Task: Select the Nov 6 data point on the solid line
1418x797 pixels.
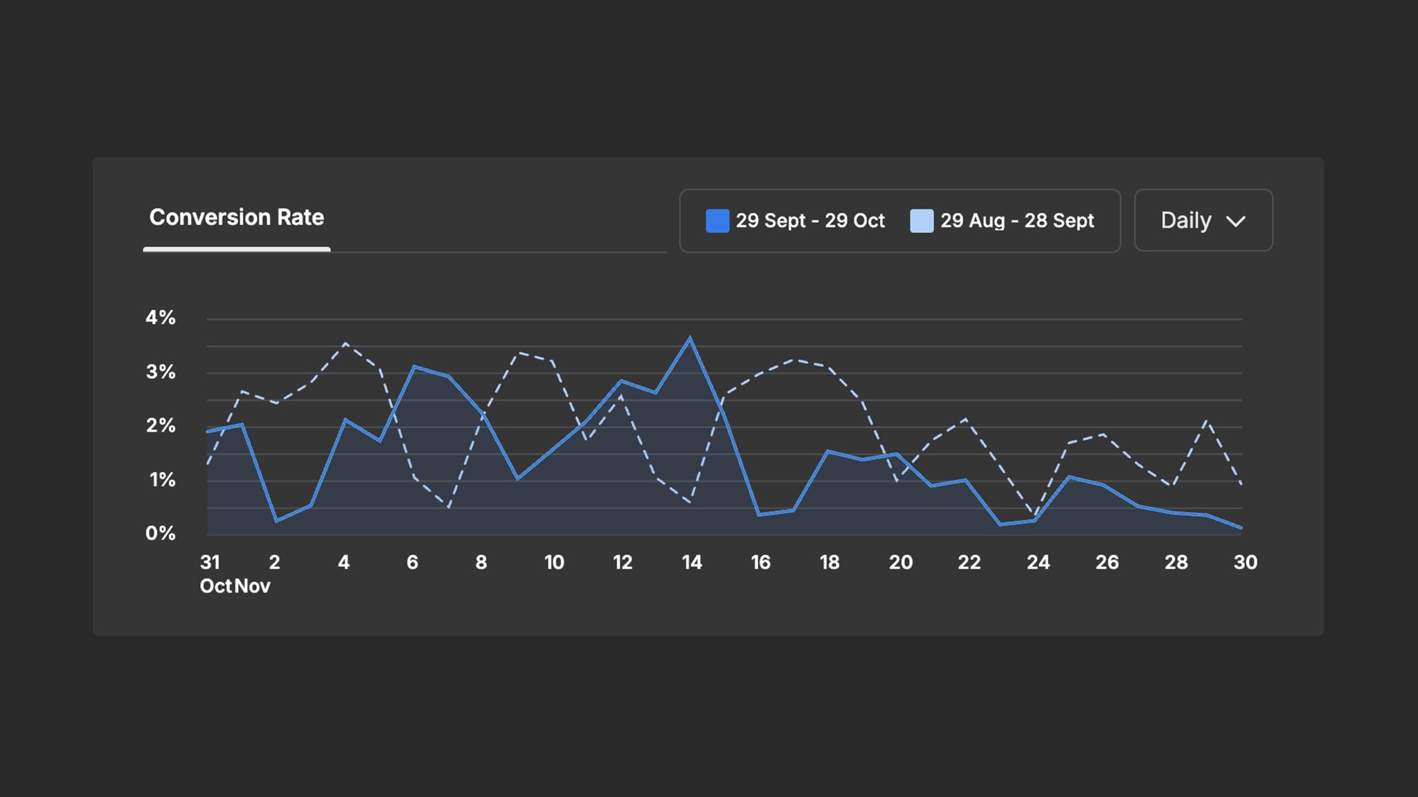Action: [413, 367]
